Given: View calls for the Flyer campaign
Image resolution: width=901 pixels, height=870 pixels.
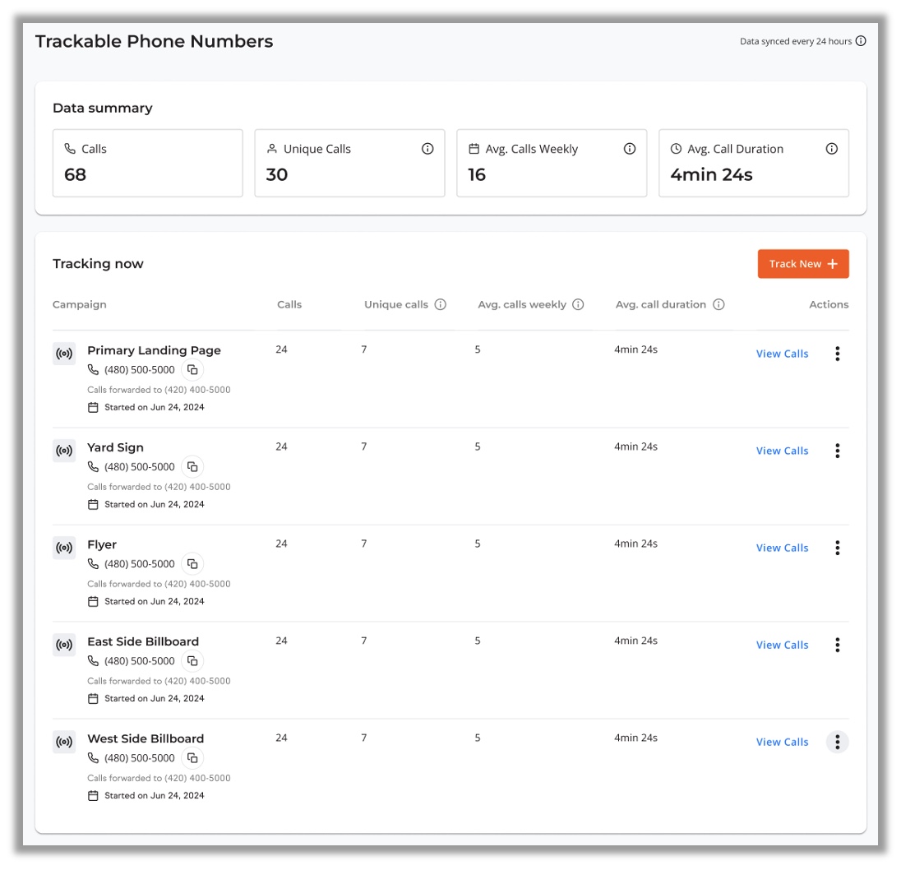Looking at the screenshot, I should (782, 548).
